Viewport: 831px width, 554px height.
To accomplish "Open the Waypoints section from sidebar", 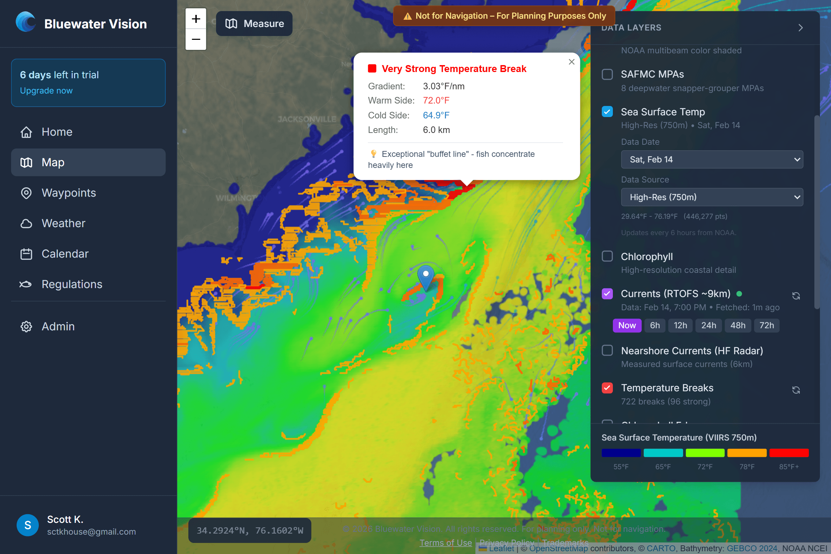I will coord(69,193).
